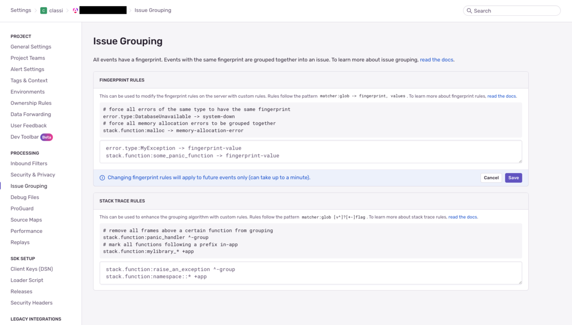The image size is (572, 325).
Task: Click the info icon in fingerprint notice
Action: pyautogui.click(x=102, y=178)
